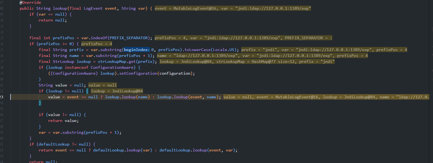The image size is (433, 163).
Task: Click the highlighted opening brace after lookup != null
Action: click(87, 91)
